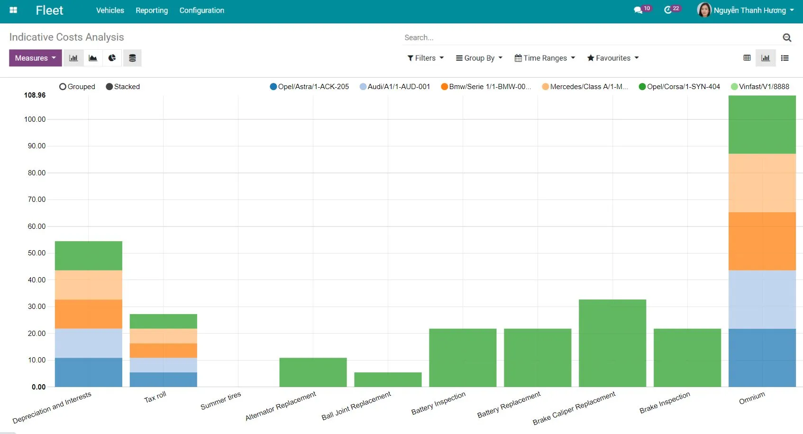Screen dimensions: 803x434
Task: Select the Grouped radio option
Action: pos(77,87)
